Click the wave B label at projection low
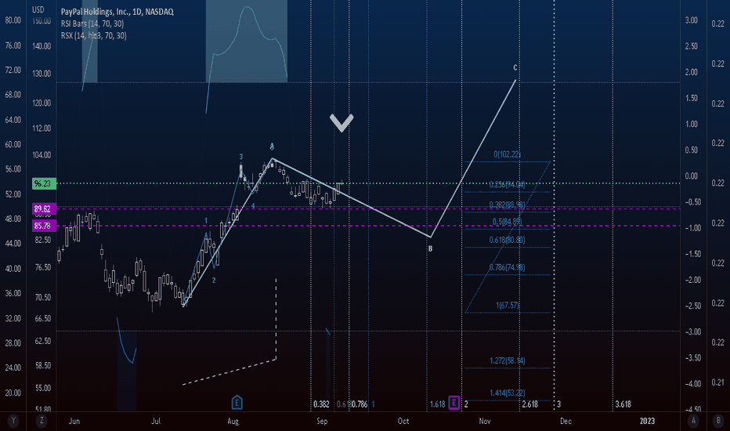 [430, 249]
